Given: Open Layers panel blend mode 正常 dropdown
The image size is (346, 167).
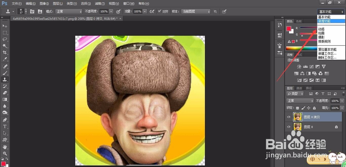Looking at the screenshot, I should click(300, 101).
